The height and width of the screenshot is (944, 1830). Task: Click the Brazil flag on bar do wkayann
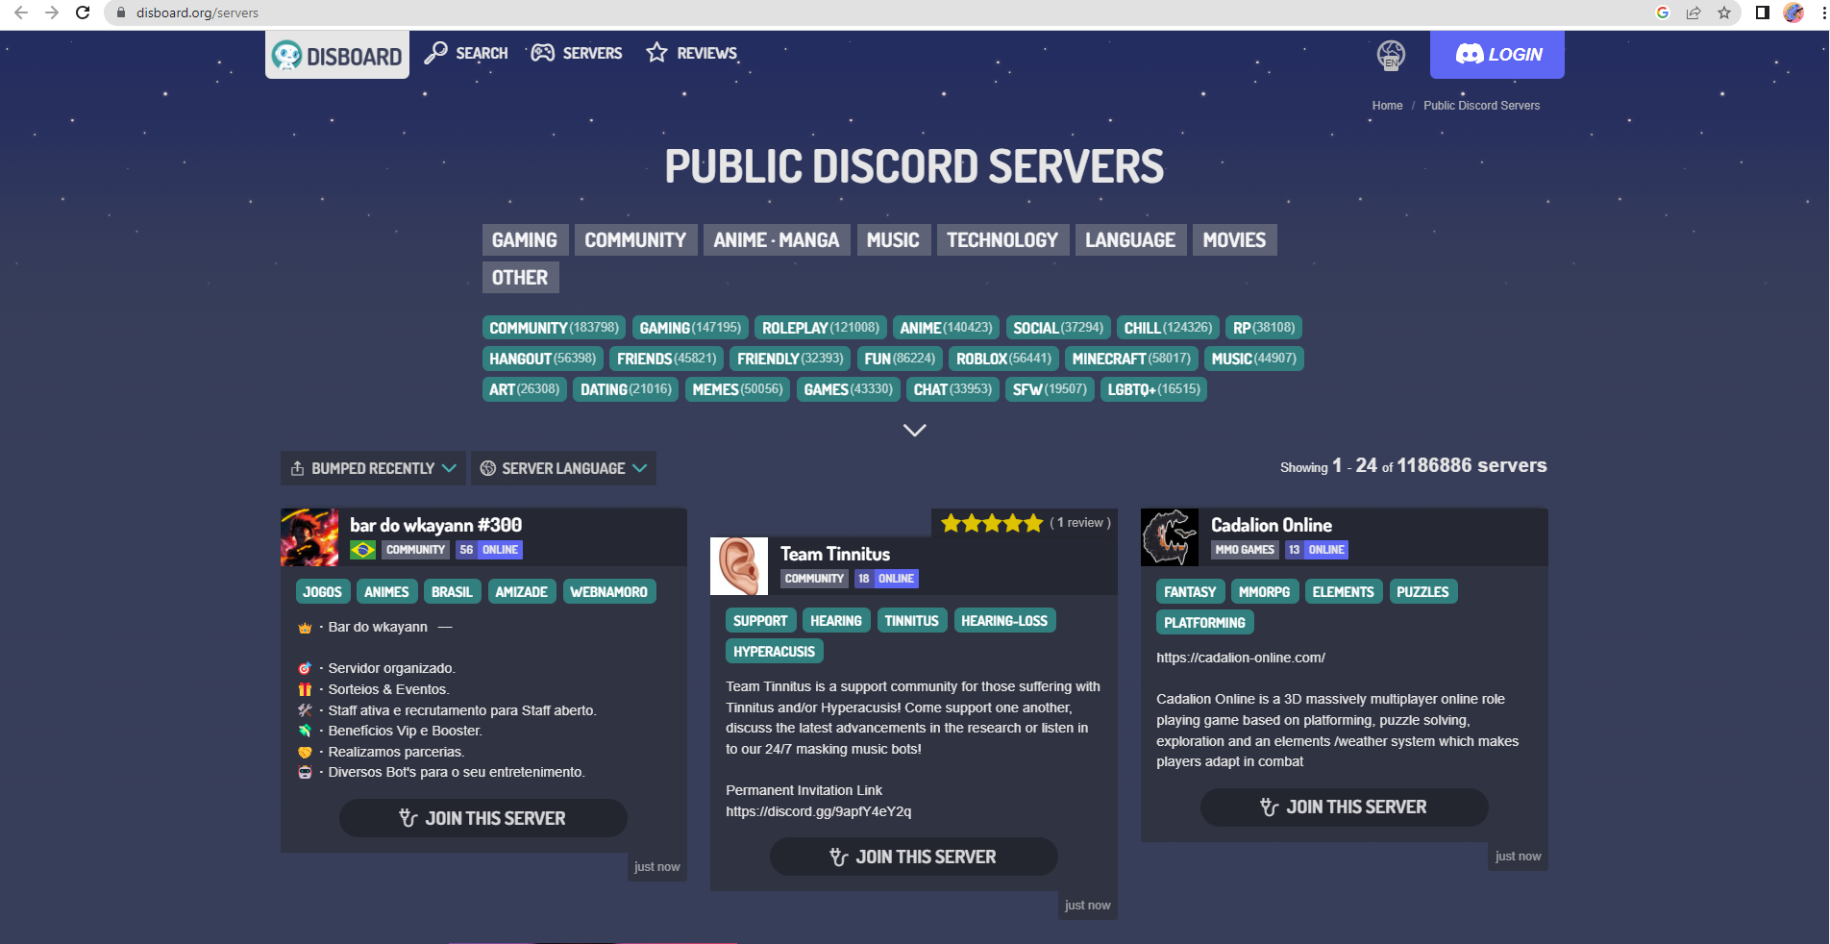coord(363,550)
